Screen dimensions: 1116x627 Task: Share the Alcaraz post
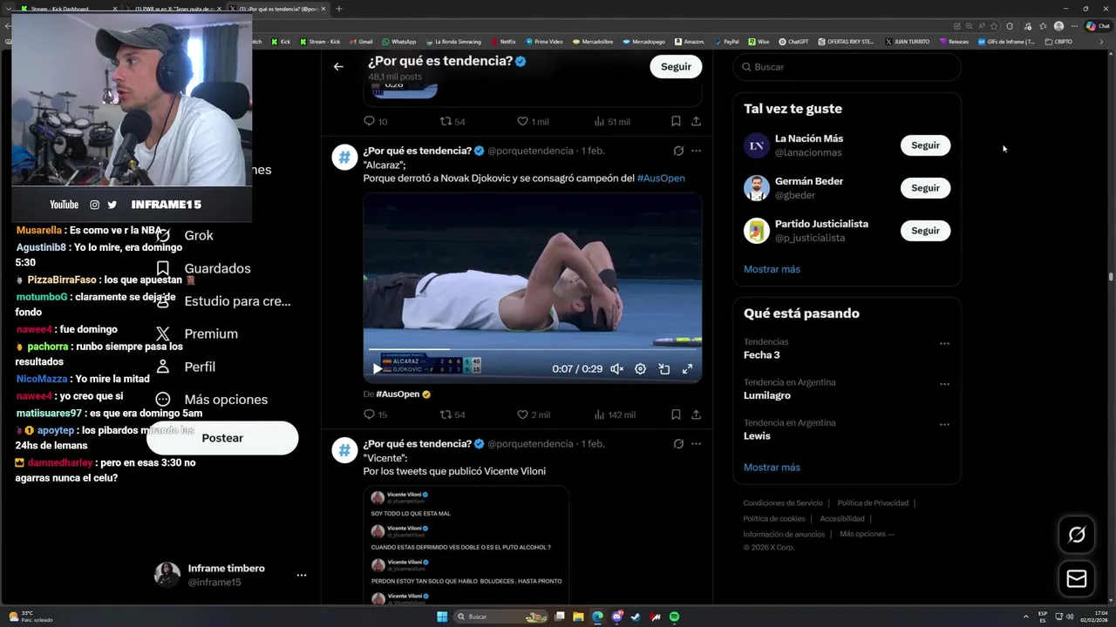(696, 415)
